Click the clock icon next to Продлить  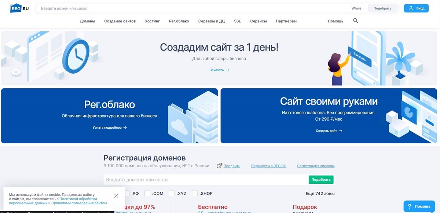click(219, 166)
